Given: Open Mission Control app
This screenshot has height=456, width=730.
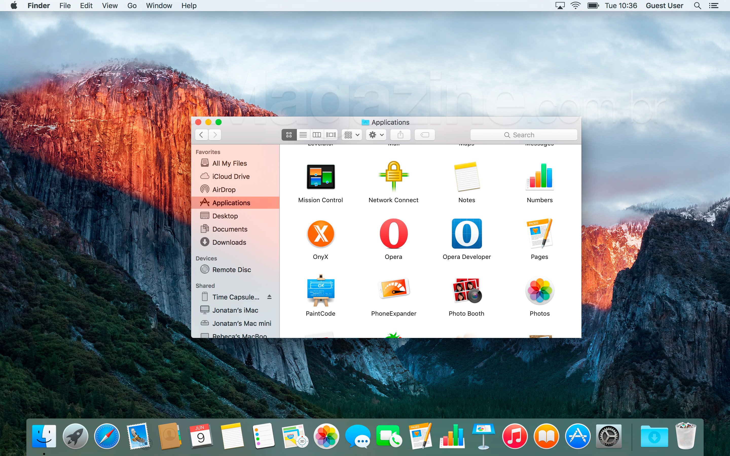Looking at the screenshot, I should tap(320, 178).
